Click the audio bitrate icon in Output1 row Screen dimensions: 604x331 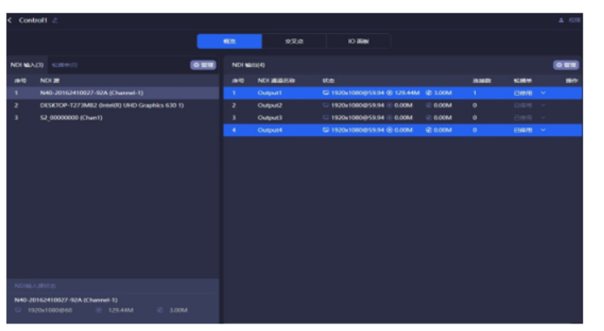coord(429,93)
